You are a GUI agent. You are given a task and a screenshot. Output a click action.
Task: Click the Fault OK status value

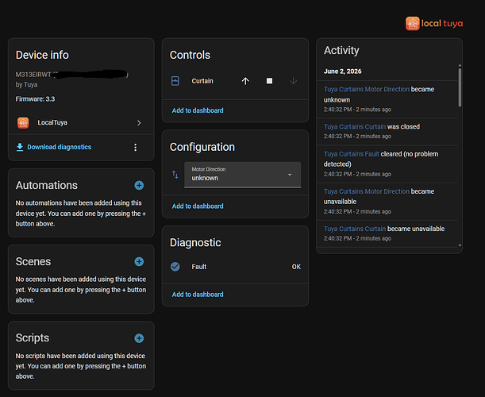(296, 267)
